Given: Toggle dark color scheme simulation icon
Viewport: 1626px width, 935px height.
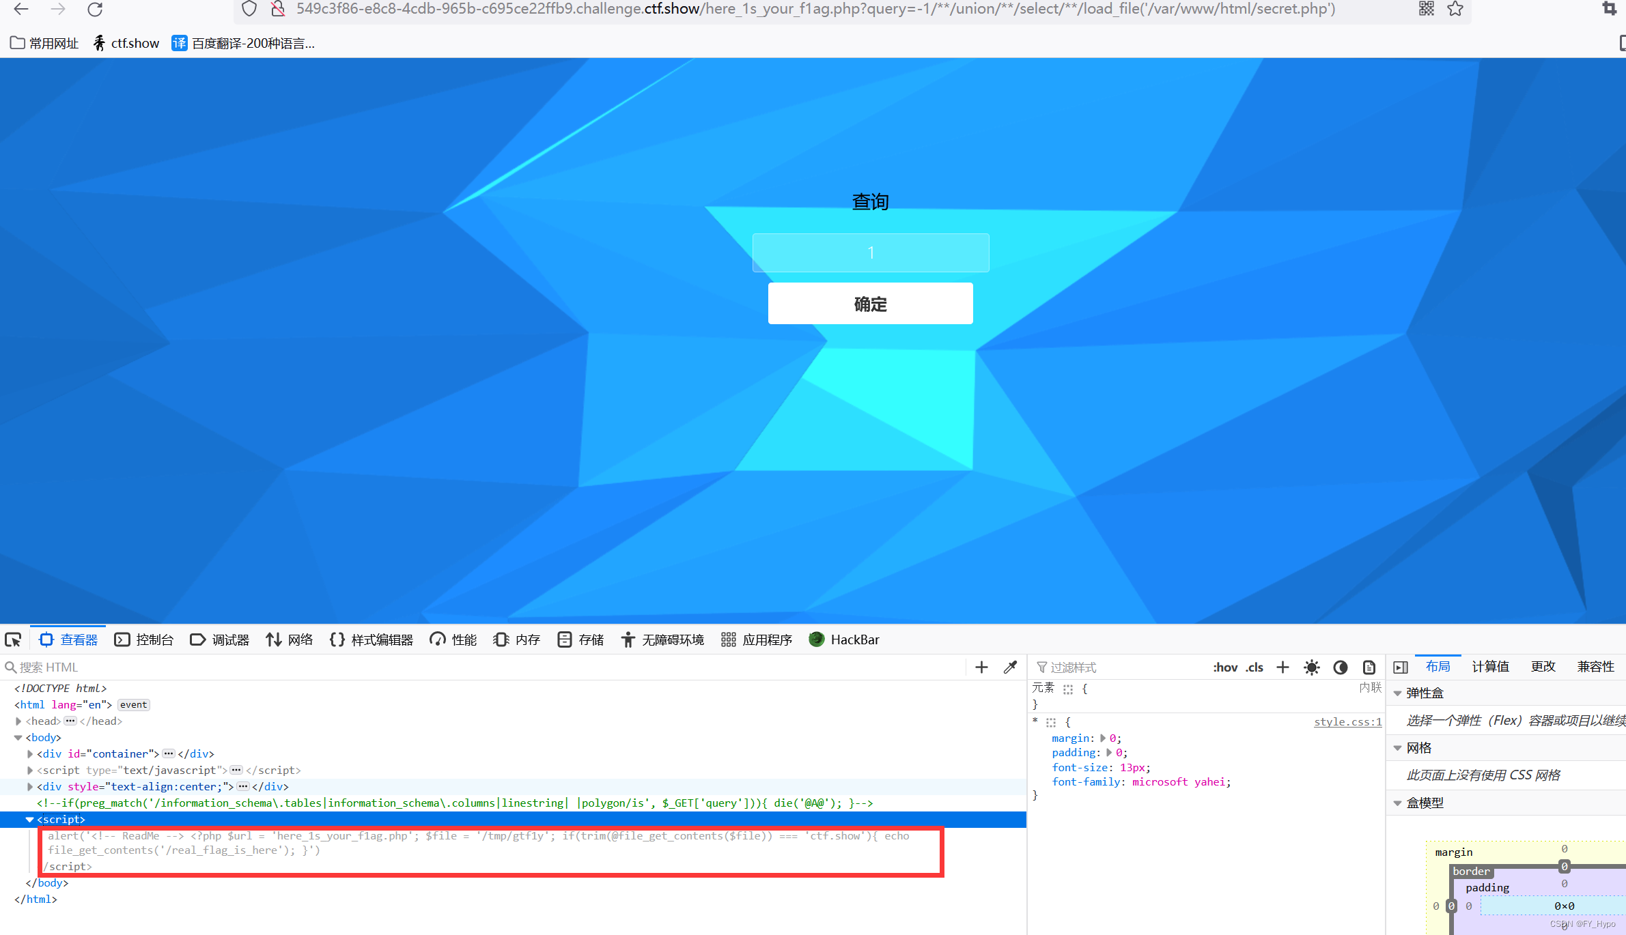Looking at the screenshot, I should (1341, 667).
